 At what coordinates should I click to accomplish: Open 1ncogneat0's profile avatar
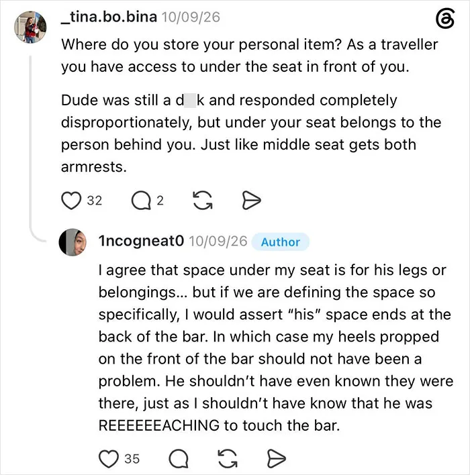[73, 242]
